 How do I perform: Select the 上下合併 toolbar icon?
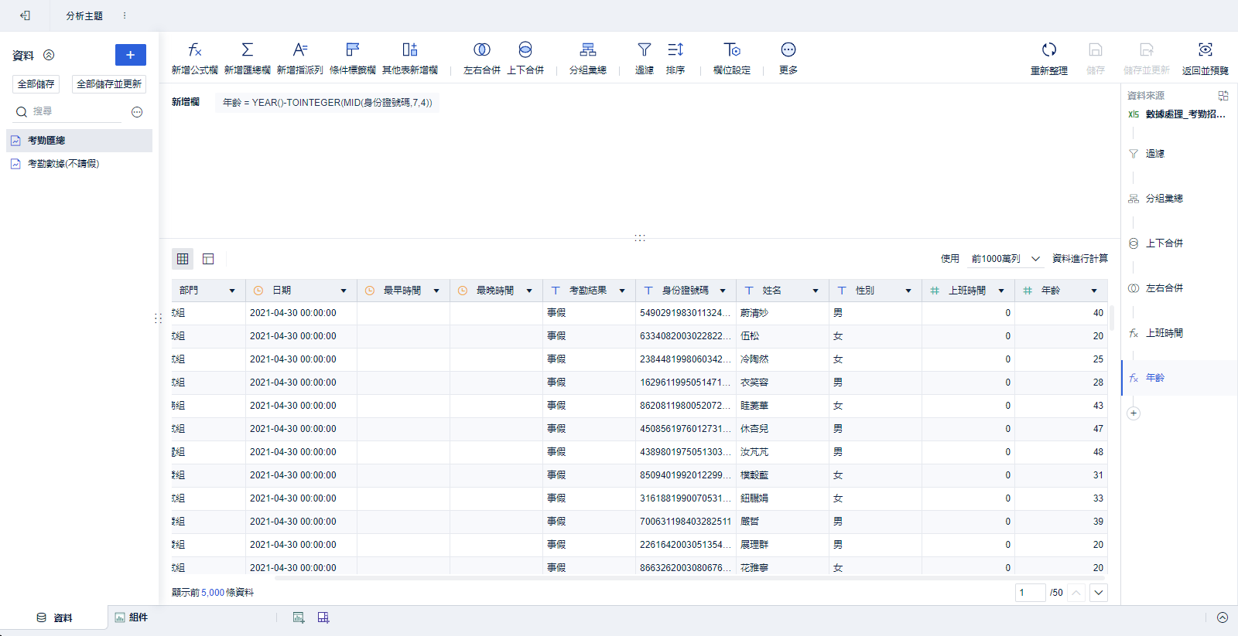pos(525,50)
